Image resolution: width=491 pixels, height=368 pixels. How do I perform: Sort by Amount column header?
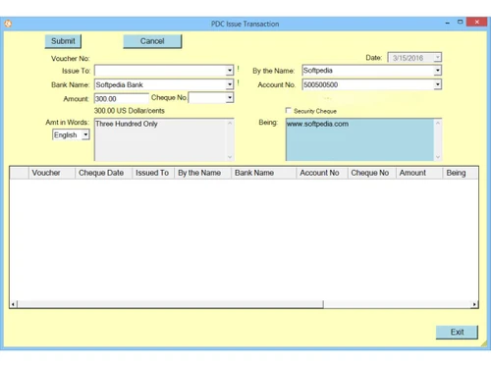pyautogui.click(x=419, y=173)
